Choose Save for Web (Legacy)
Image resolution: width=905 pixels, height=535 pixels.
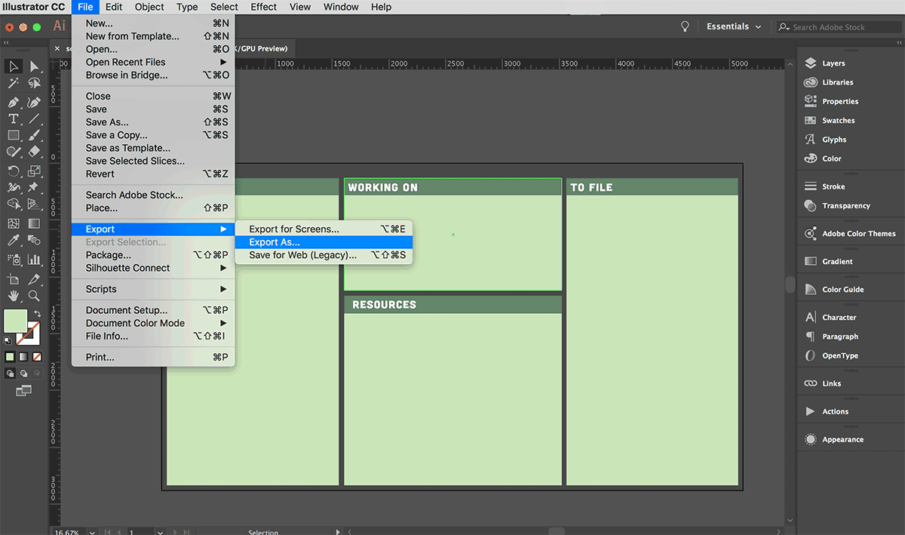302,255
